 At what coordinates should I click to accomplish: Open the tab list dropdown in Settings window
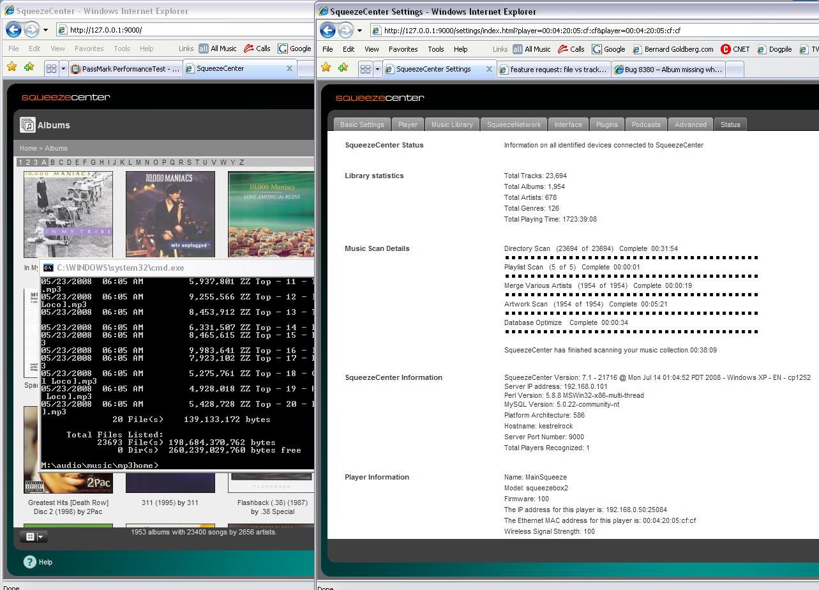pos(377,69)
